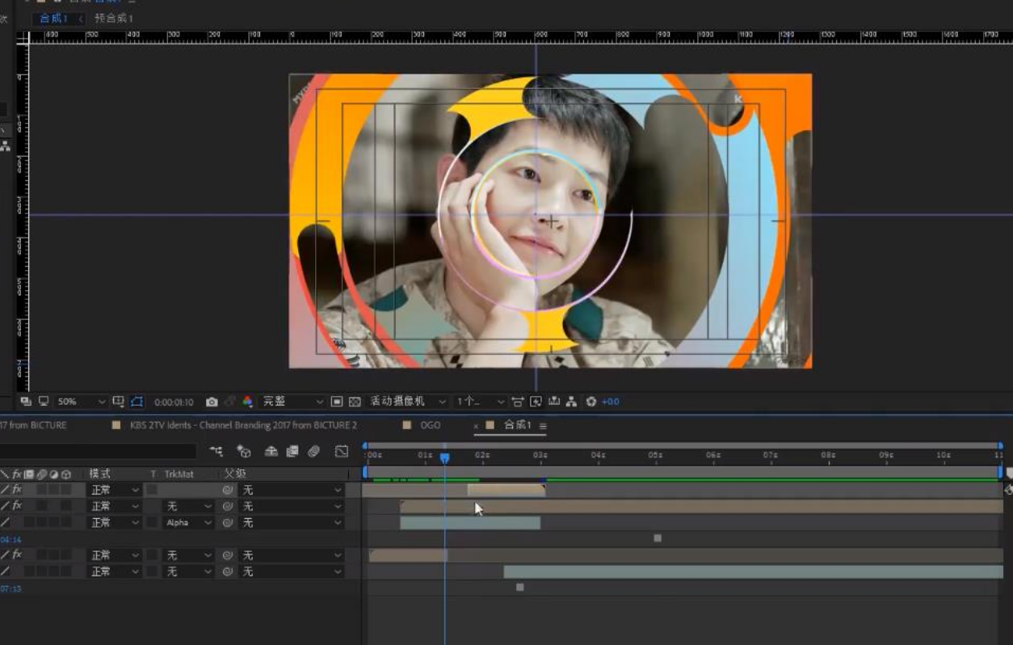The width and height of the screenshot is (1013, 645).
Task: Click the 04s mark on time ruler
Action: pos(598,456)
